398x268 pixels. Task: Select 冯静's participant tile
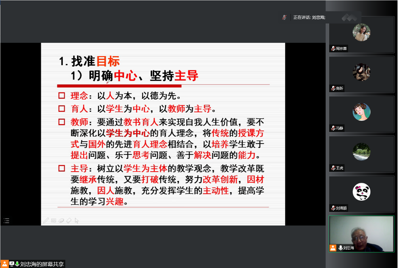tap(361, 114)
